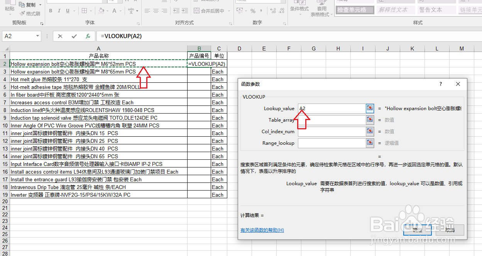Open the Borders dropdown arrow
Viewport: 482px width, 256px height.
point(91,11)
